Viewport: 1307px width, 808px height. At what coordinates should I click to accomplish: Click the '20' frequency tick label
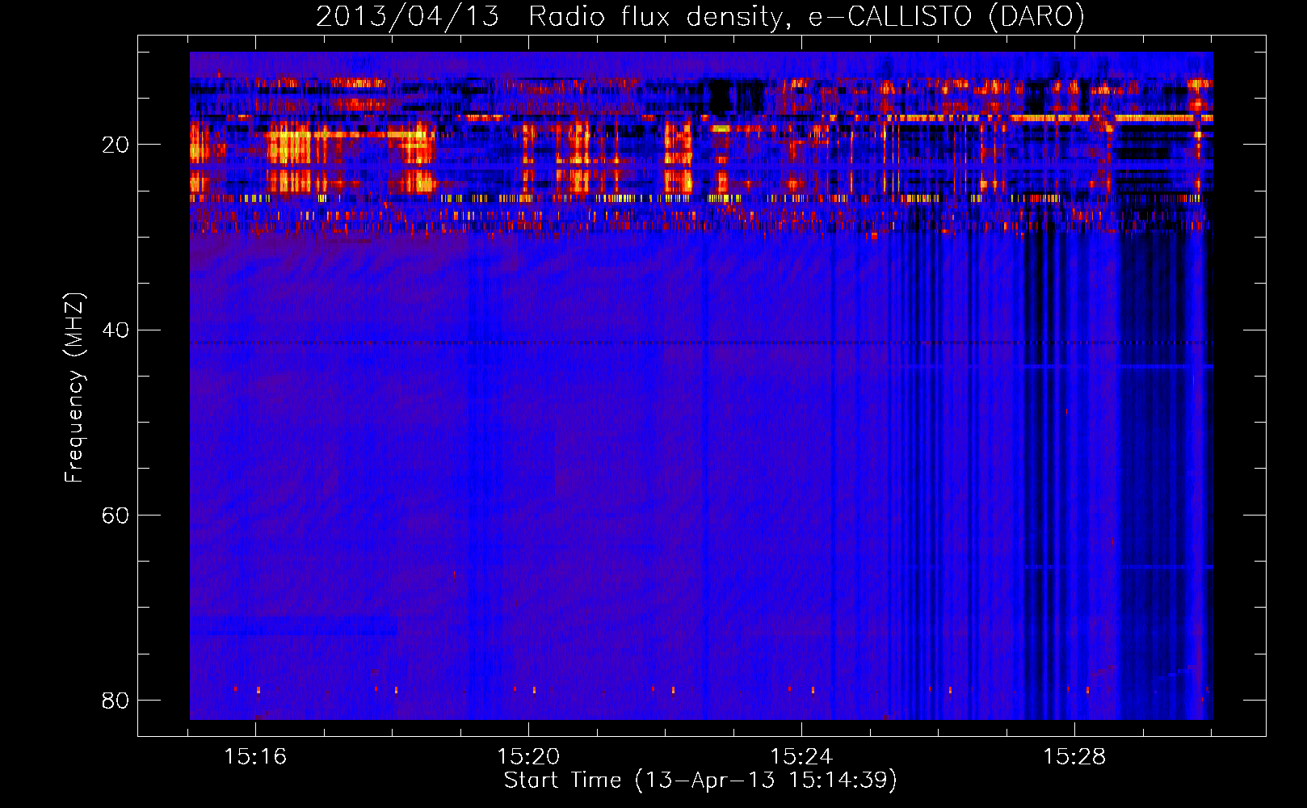(116, 145)
